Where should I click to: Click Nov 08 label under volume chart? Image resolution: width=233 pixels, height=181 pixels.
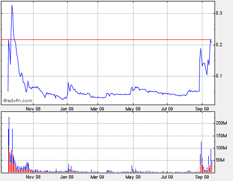tap(33, 177)
